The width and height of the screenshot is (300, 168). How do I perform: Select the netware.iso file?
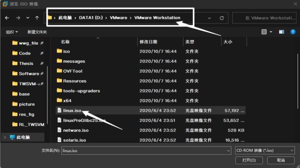(150, 130)
